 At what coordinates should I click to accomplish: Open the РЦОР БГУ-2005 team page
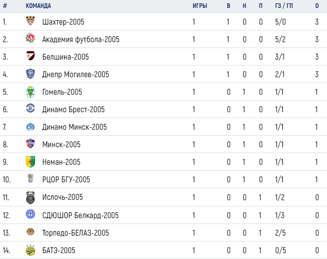66,179
